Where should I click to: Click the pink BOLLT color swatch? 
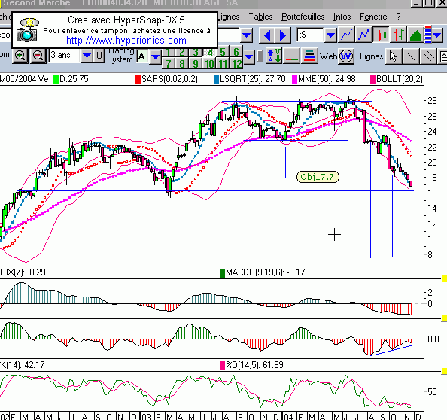pos(372,80)
